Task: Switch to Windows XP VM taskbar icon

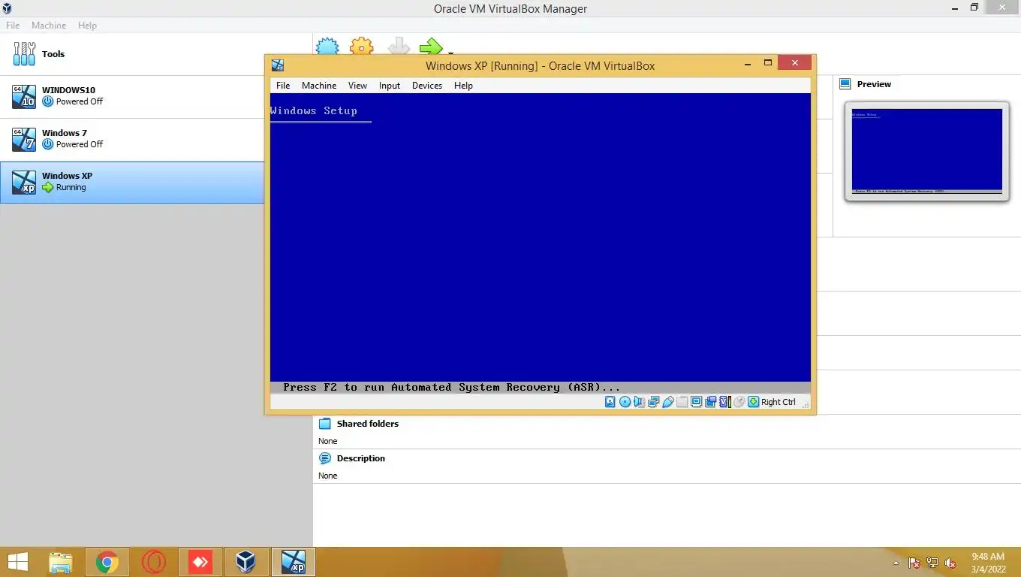Action: pos(294,562)
